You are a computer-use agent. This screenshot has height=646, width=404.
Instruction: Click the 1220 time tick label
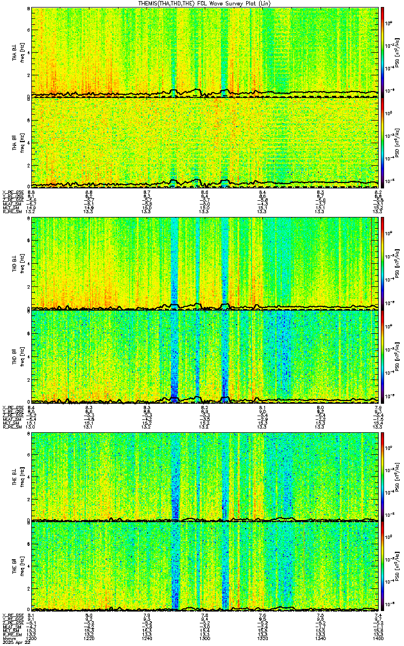(x=89, y=639)
